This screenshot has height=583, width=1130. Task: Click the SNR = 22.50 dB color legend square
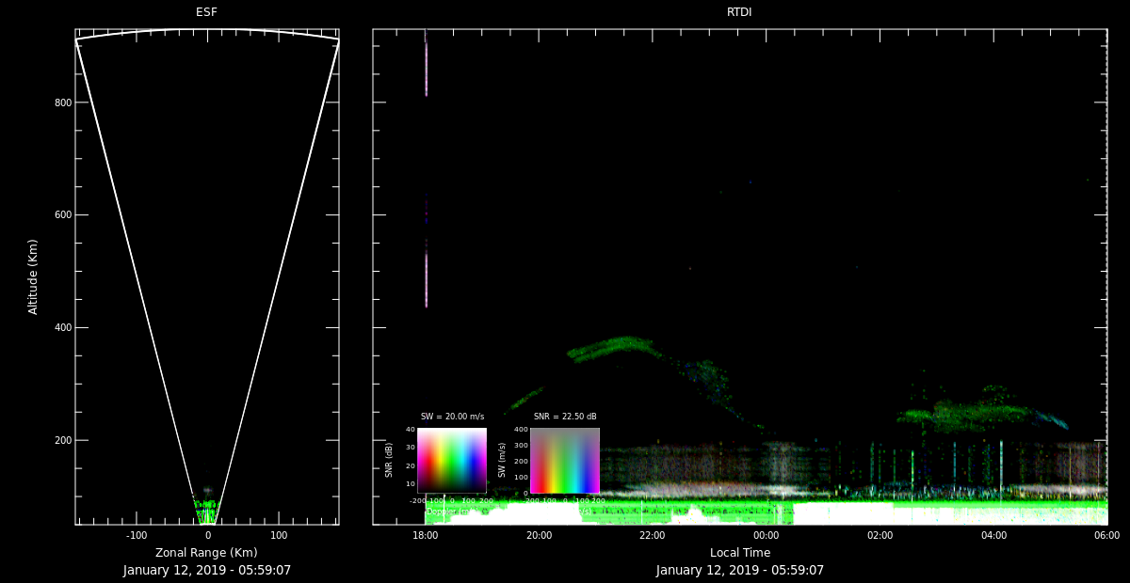point(565,461)
